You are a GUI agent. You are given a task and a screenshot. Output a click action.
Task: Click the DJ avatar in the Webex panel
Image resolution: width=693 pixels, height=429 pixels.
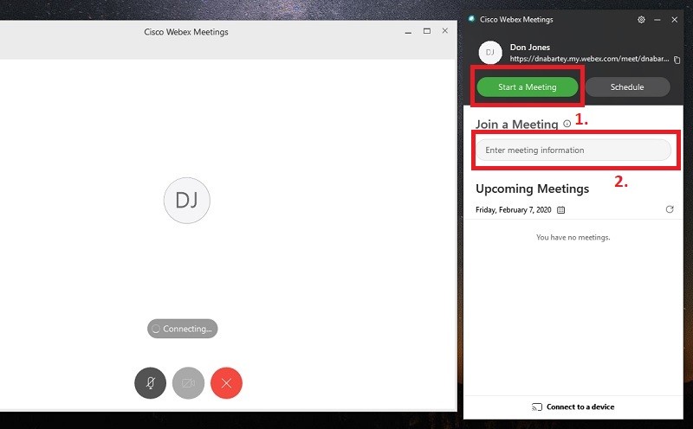point(490,53)
